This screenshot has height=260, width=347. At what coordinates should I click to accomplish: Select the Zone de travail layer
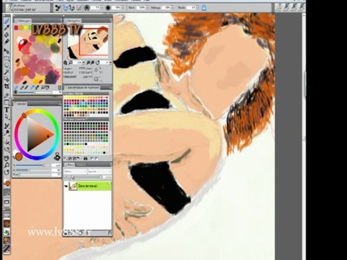coord(87,186)
